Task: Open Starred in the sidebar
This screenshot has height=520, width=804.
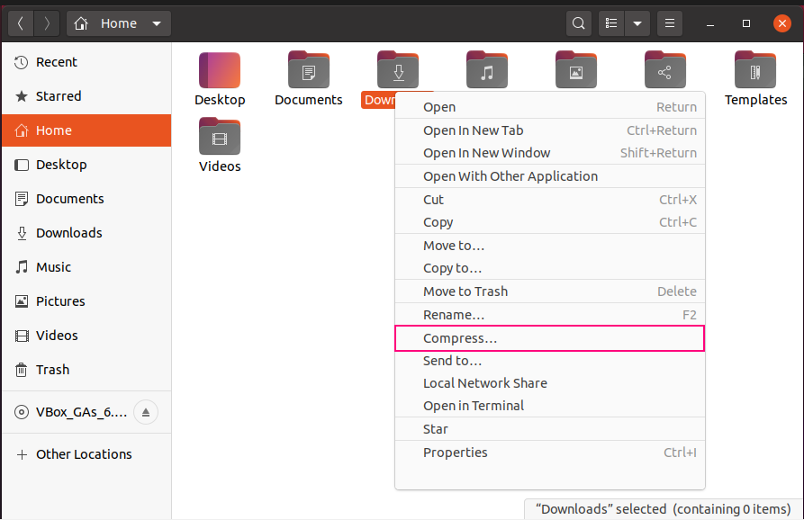Action: click(x=86, y=96)
